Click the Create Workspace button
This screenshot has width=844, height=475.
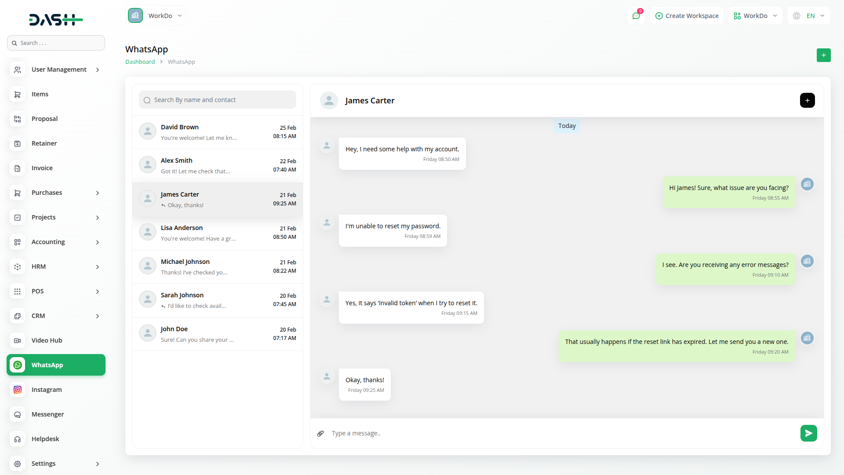coord(687,16)
